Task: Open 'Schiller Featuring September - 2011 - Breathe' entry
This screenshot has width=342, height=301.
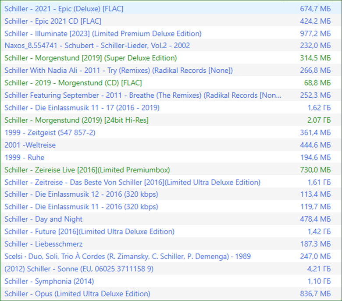Action: coord(143,95)
